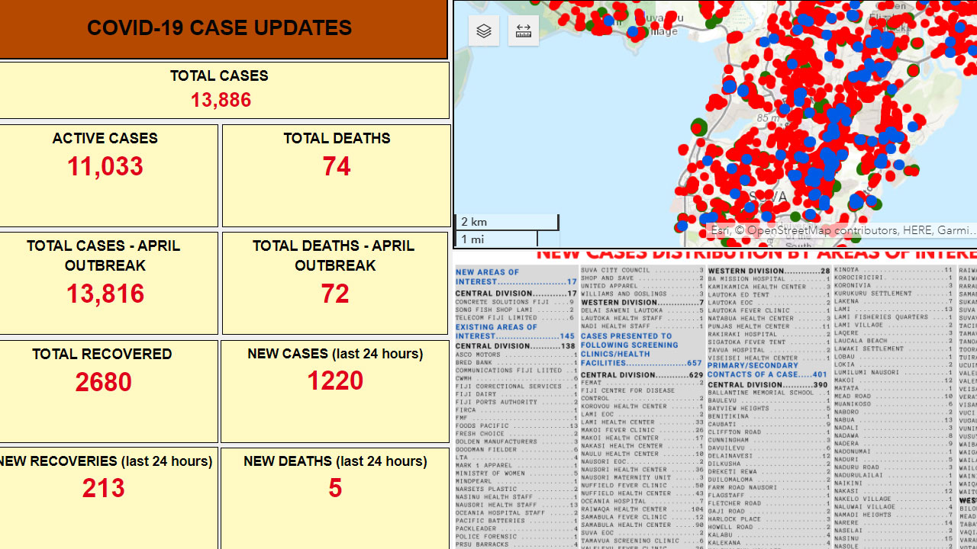The height and width of the screenshot is (549, 977).
Task: Click the COVID-19 CASE UPDATES header
Action: click(x=220, y=28)
